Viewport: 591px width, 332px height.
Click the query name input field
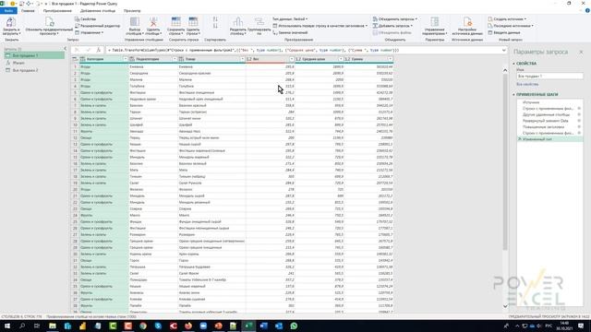click(549, 76)
